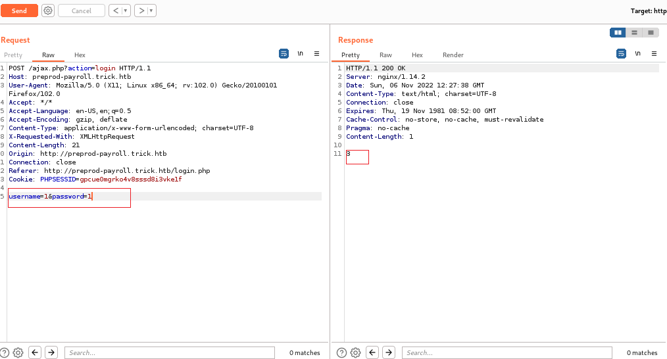Switch to the top-bottom split layout
667x359 pixels.
coord(634,32)
